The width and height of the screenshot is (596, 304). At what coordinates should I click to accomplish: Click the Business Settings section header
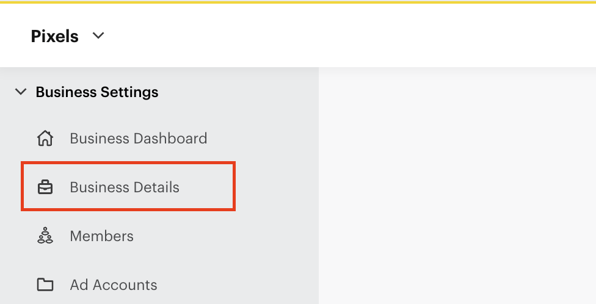pyautogui.click(x=97, y=92)
